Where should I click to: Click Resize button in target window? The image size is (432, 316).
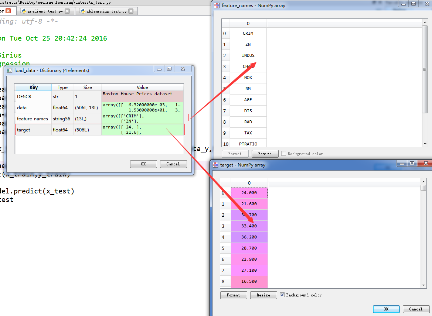[263, 295]
